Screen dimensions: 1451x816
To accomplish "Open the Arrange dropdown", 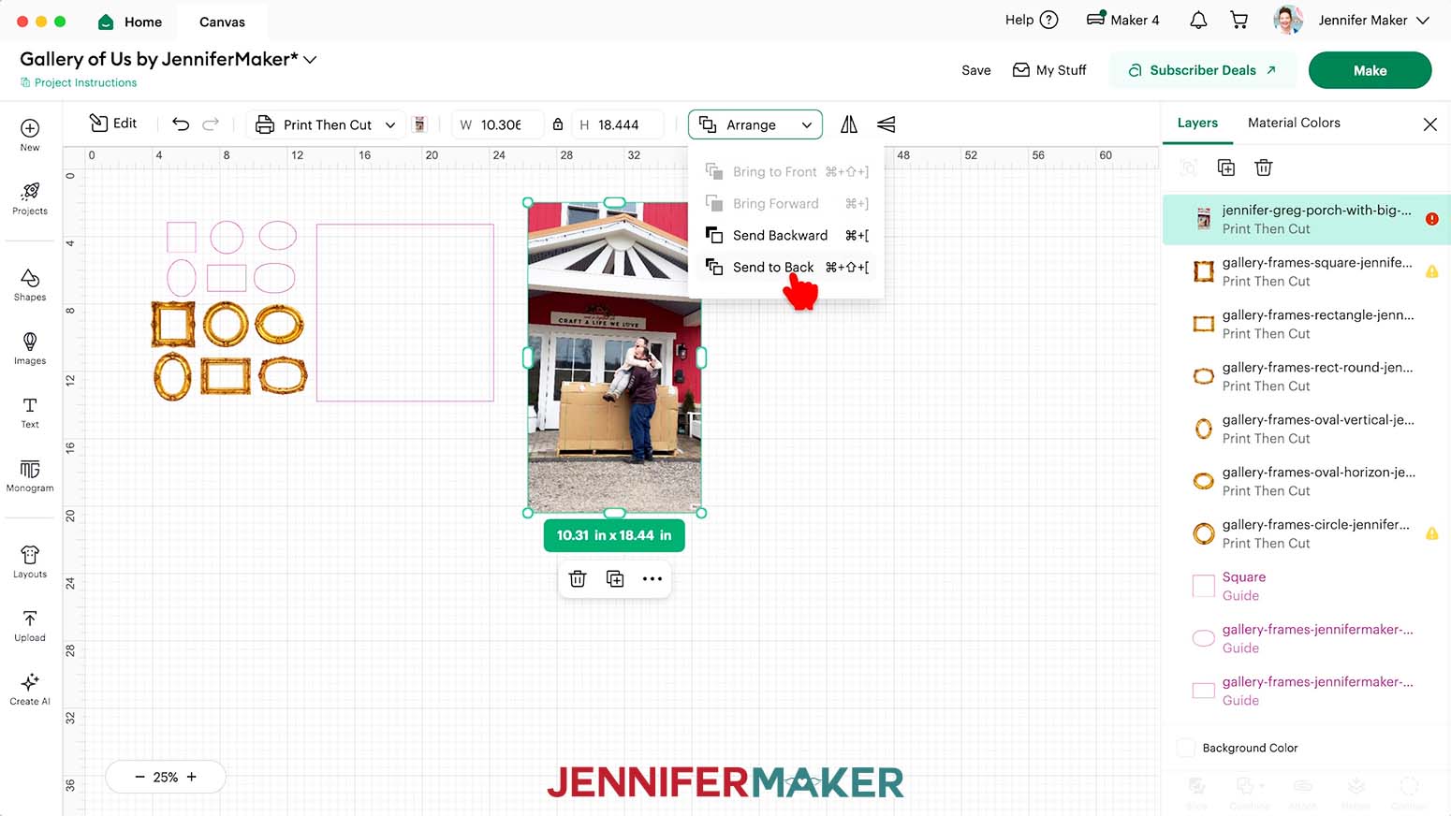I will [x=755, y=124].
